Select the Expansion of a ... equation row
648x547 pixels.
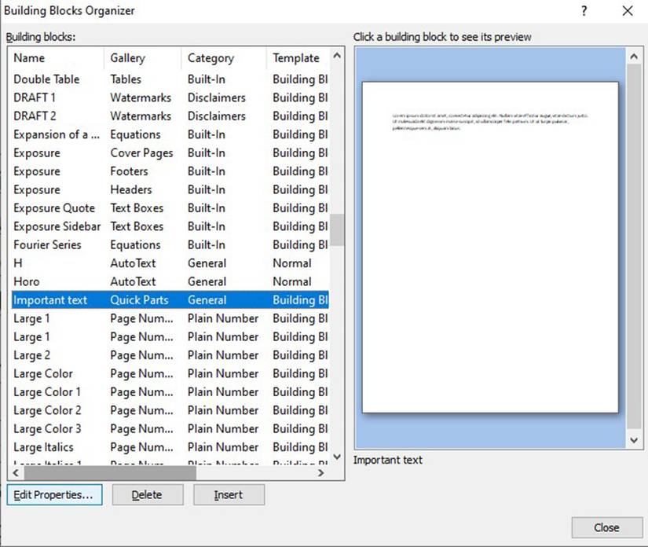point(170,134)
